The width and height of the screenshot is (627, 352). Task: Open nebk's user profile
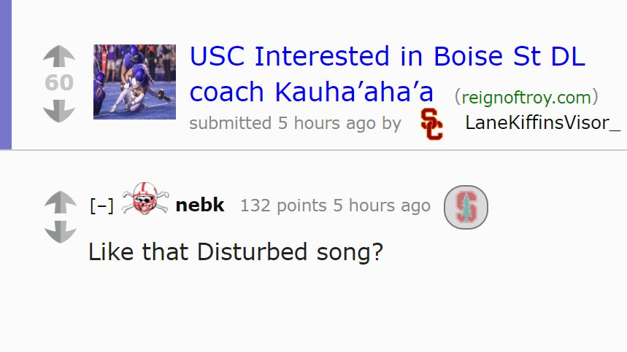200,206
